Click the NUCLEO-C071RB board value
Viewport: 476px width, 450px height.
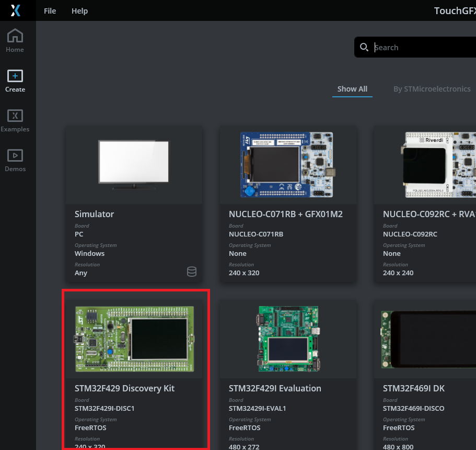256,234
